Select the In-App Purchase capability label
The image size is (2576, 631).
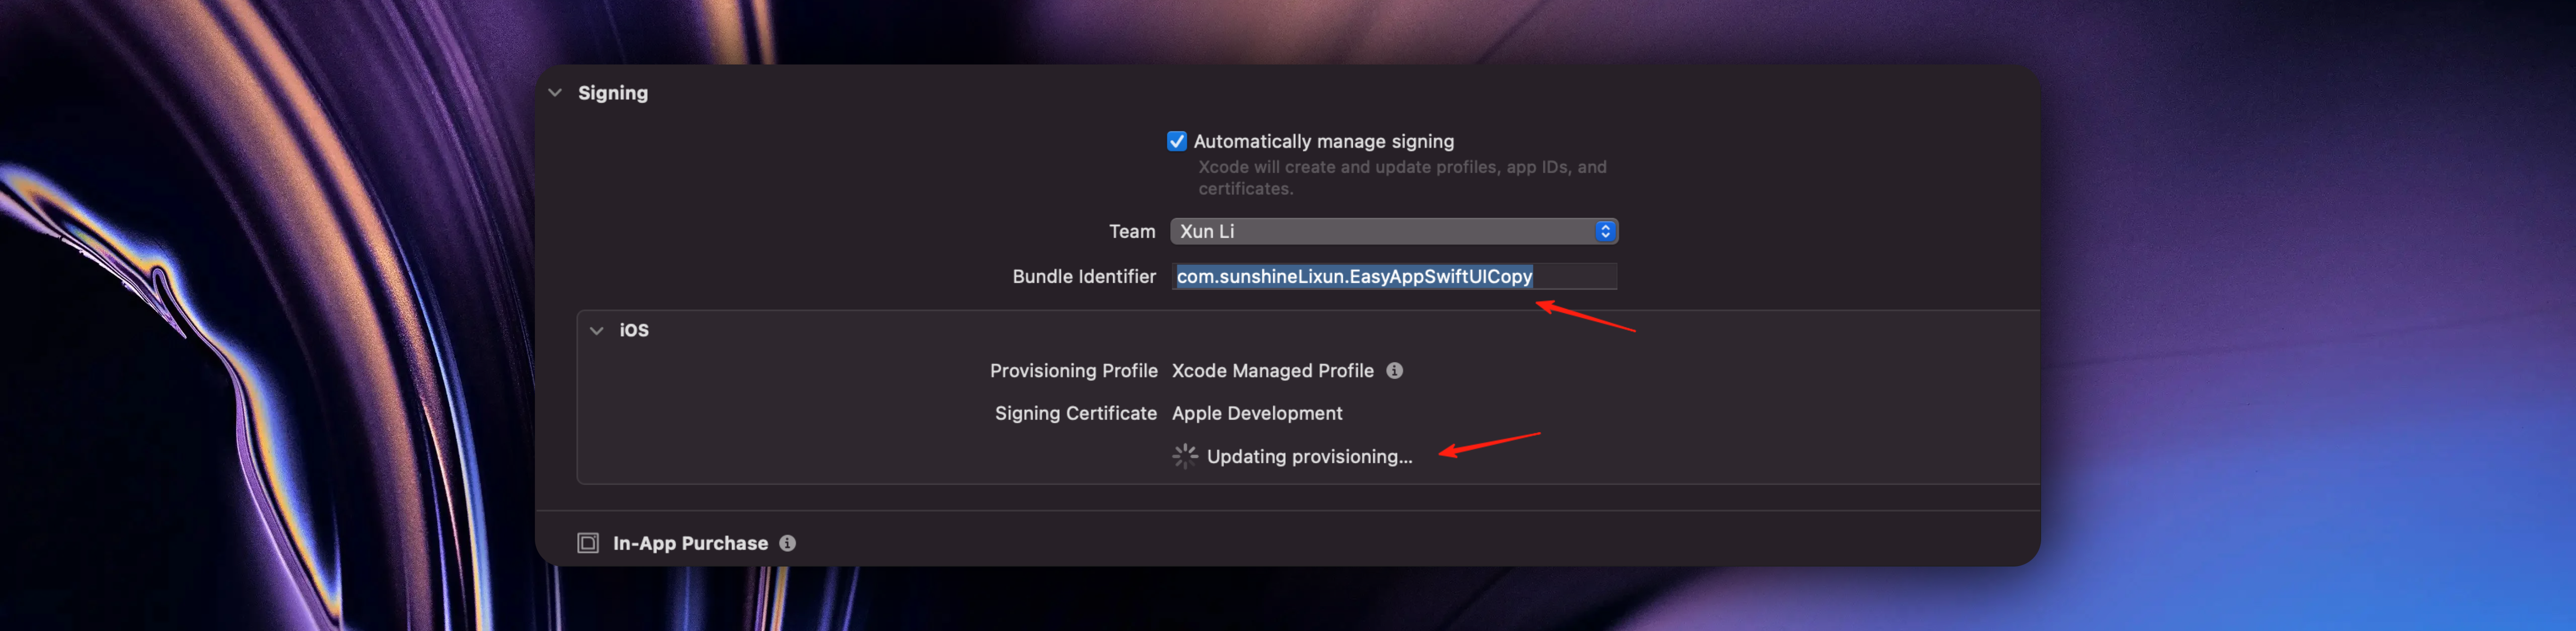coord(690,543)
